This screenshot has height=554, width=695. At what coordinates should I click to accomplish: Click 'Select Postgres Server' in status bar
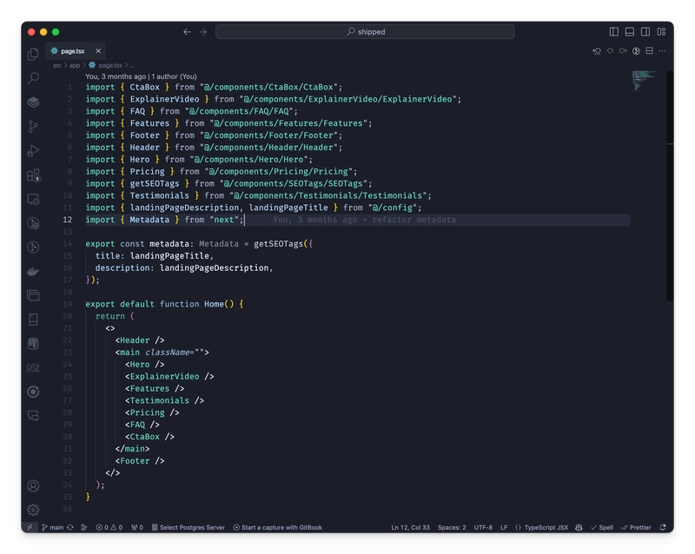[189, 527]
